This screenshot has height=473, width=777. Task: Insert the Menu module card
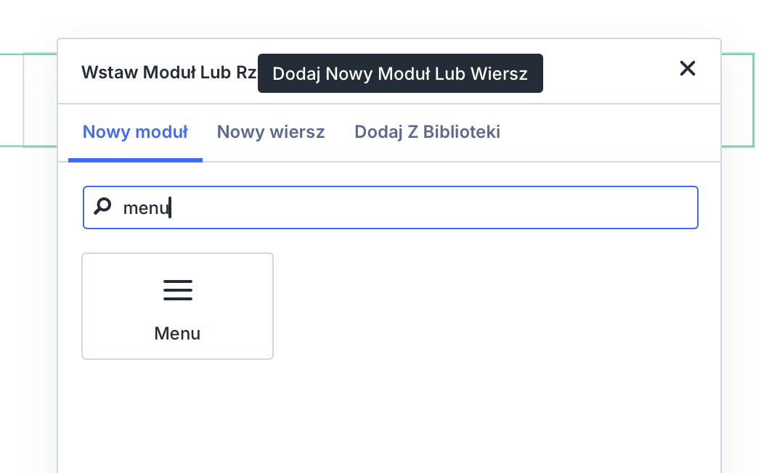[178, 307]
